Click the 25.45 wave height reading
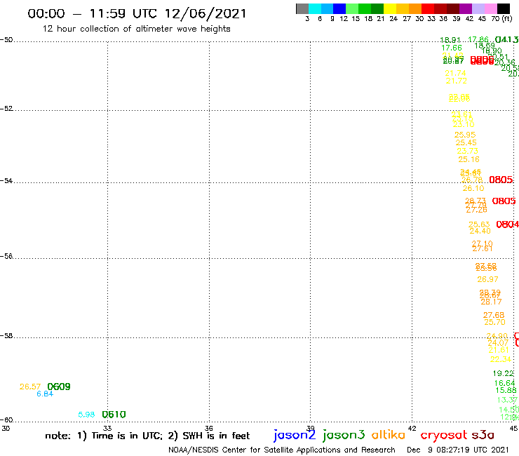The image size is (519, 456). pyautogui.click(x=466, y=142)
